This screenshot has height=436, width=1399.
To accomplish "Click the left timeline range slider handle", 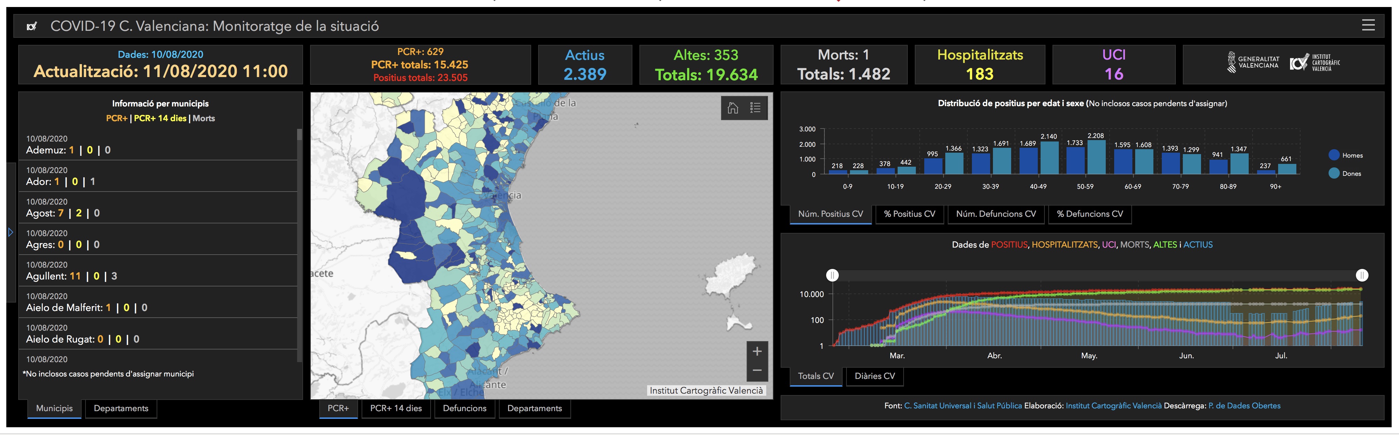I will coord(832,275).
